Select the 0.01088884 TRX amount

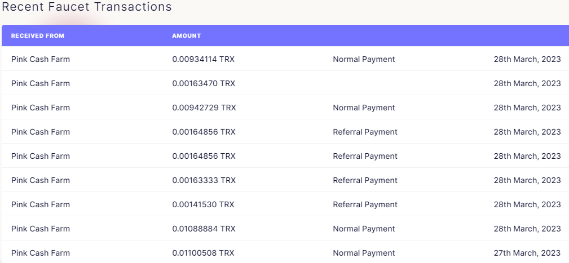204,229
